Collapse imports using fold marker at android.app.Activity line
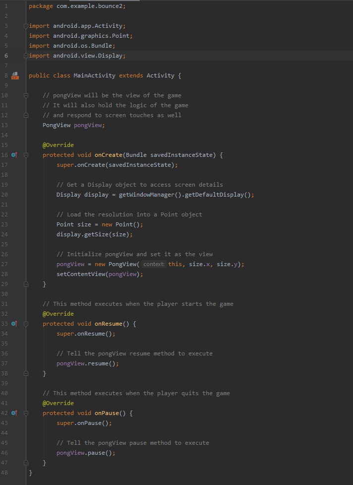The width and height of the screenshot is (353, 485). click(26, 26)
